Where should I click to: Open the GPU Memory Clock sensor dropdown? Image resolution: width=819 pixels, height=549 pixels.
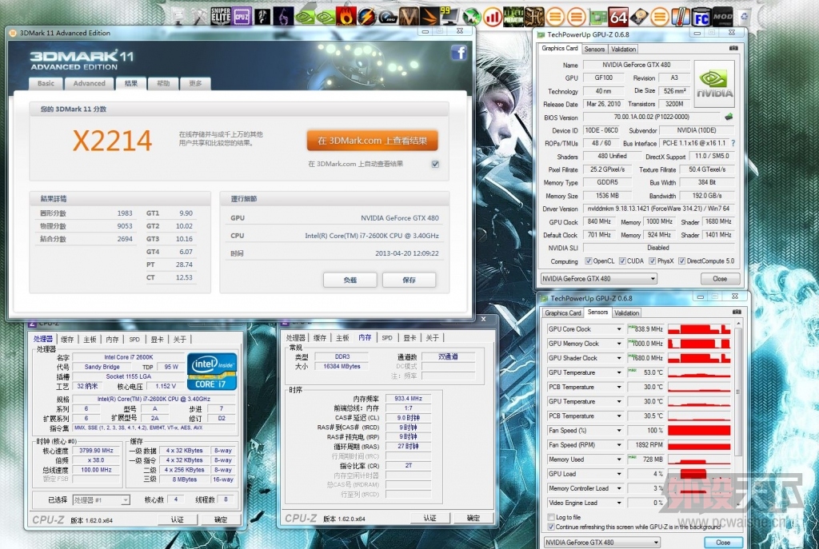tap(619, 344)
